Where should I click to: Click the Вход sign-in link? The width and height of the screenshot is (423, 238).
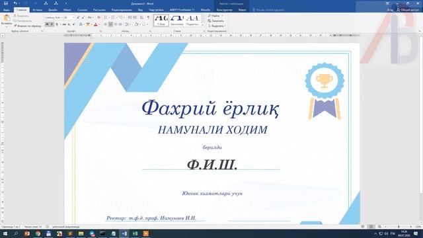tap(390, 10)
